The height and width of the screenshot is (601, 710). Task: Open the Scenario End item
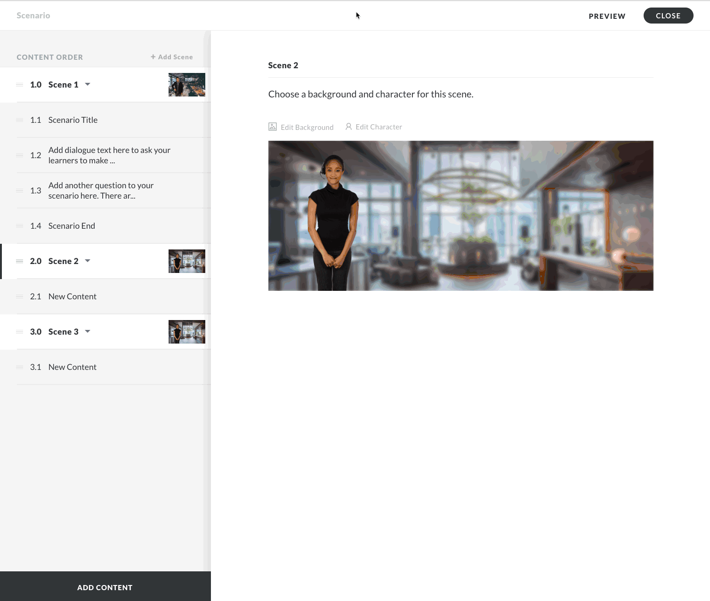[105, 226]
